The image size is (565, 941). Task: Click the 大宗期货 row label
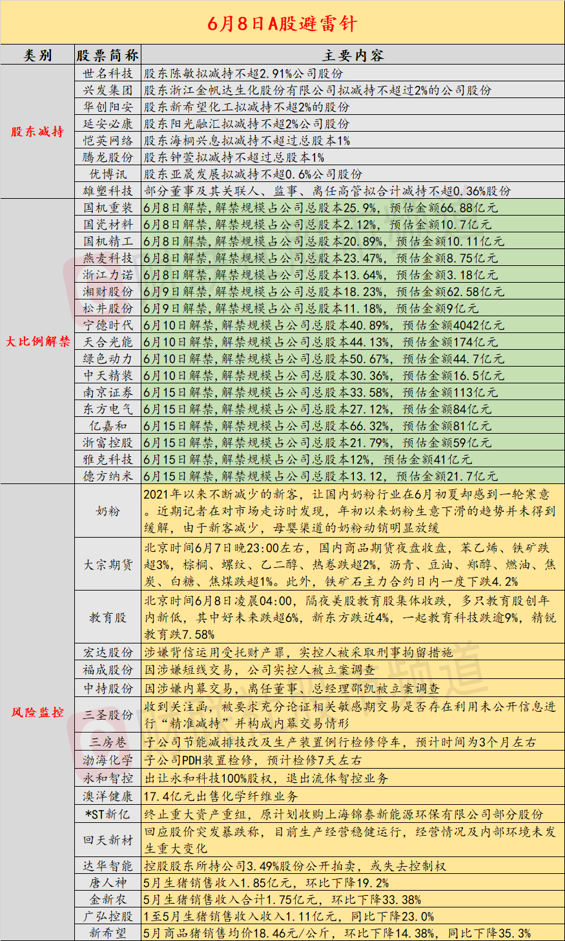tap(108, 565)
